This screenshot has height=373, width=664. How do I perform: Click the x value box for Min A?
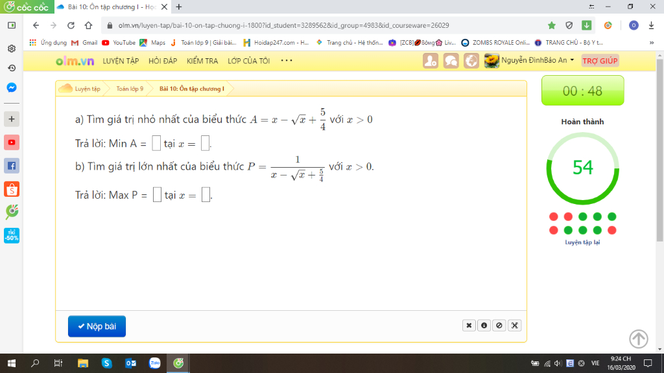point(206,143)
